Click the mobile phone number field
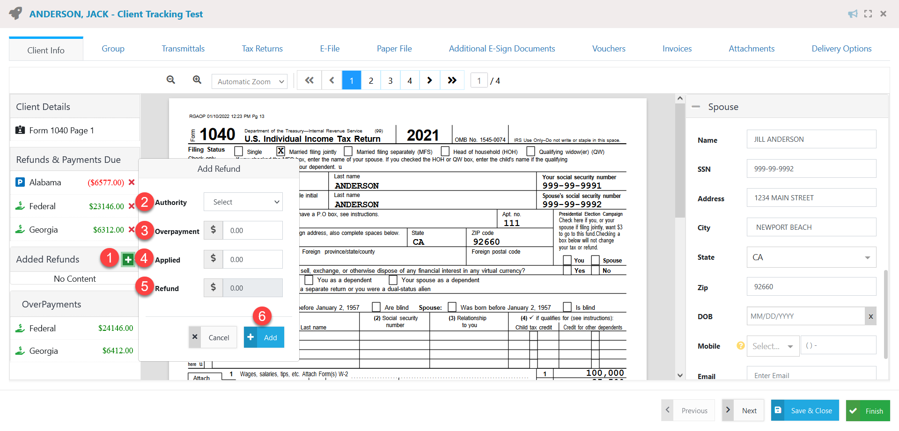 click(839, 345)
